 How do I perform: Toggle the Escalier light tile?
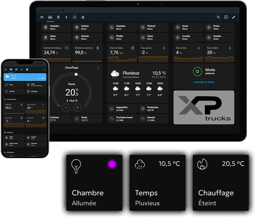pos(188,37)
